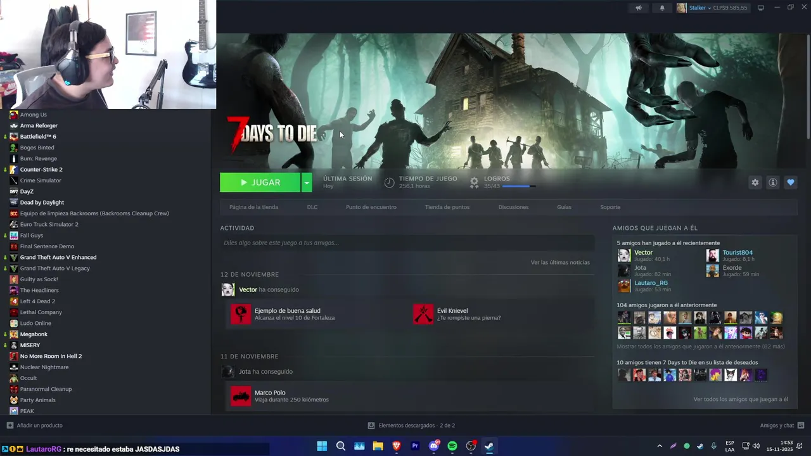Open Windows taskbar search icon

341,446
